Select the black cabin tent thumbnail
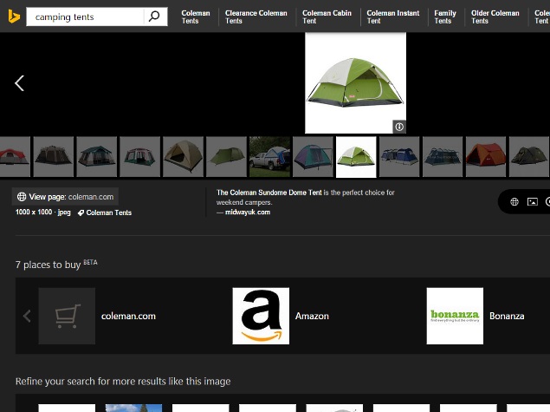550x412 pixels. pyautogui.click(x=54, y=157)
